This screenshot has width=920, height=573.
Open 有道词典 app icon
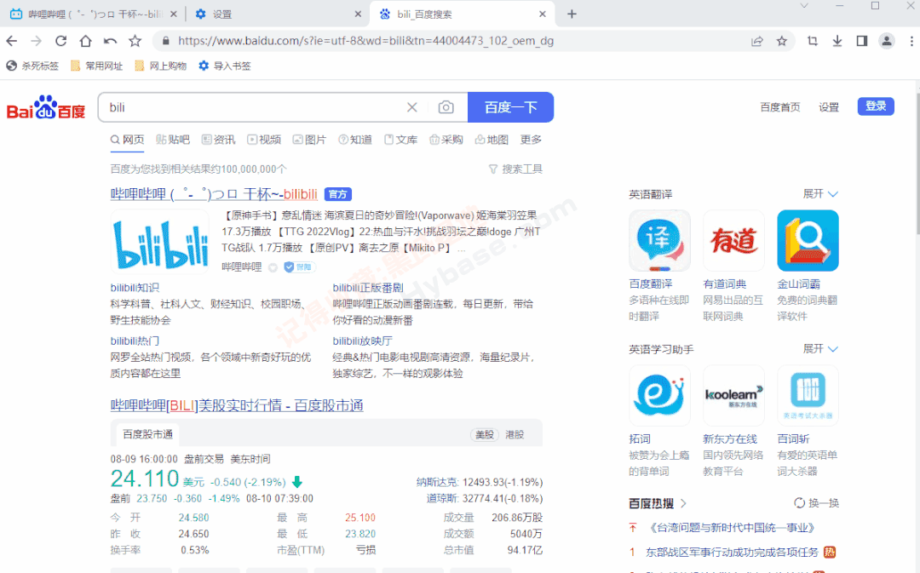pos(733,241)
